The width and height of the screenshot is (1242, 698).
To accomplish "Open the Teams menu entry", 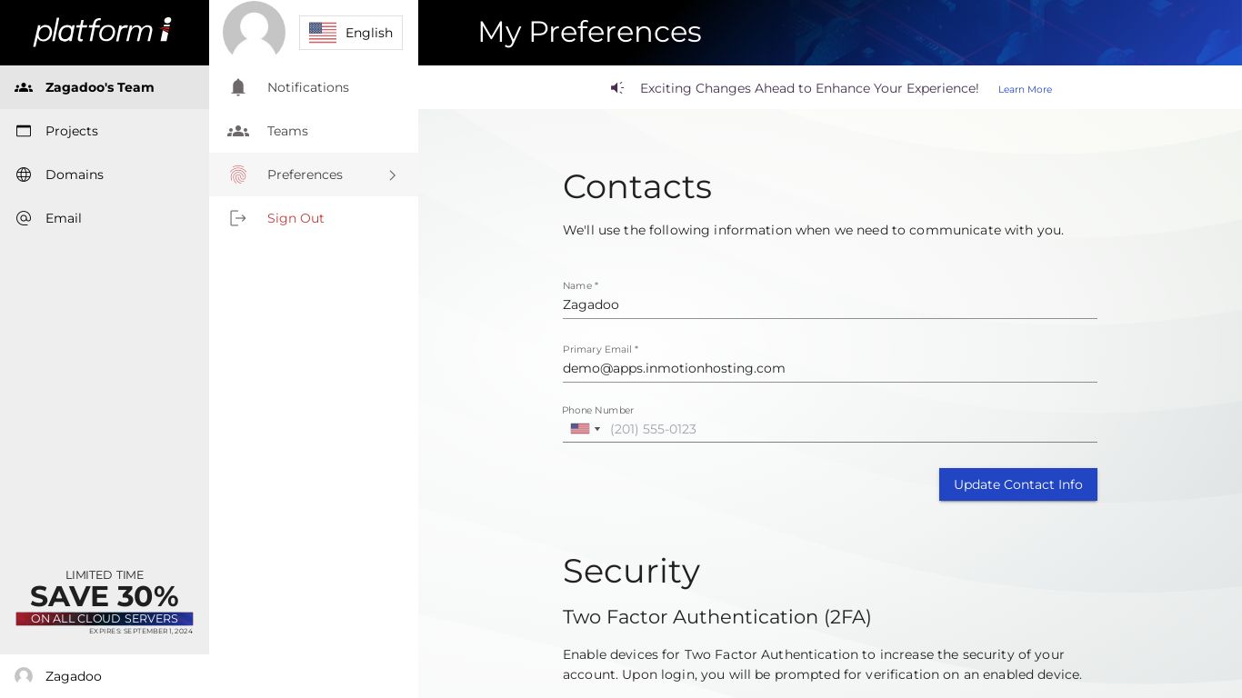I will (x=287, y=131).
